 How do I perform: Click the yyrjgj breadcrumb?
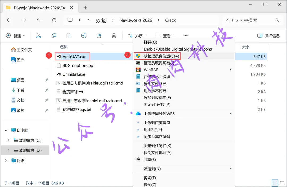click(x=101, y=20)
